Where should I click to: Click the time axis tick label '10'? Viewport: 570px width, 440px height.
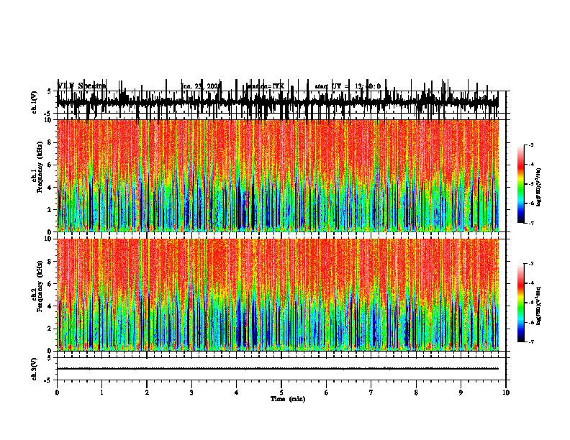506,393
